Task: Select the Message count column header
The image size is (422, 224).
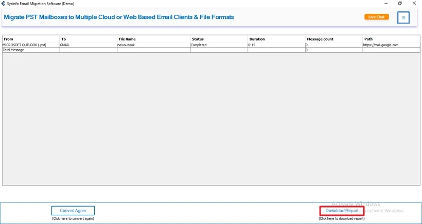Action: (334, 39)
